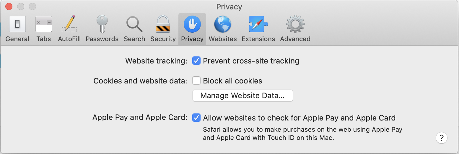Screen dimensions: 459x154
Task: Click Manage Website Data button
Action: [242, 96]
